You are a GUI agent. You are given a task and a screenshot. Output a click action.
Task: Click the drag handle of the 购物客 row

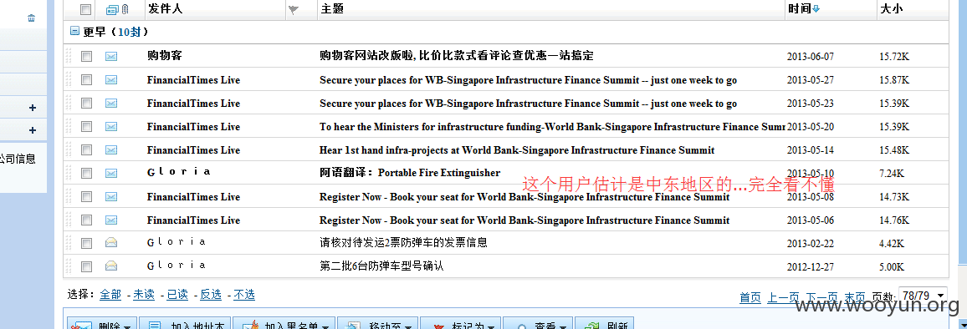coord(69,56)
